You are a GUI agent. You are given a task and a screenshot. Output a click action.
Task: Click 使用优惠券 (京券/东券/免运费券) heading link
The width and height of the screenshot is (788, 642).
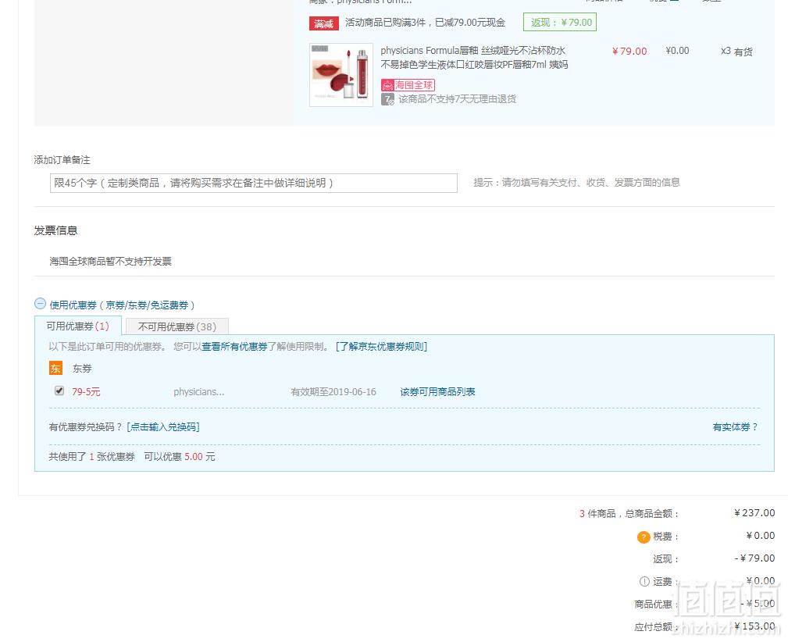(122, 305)
